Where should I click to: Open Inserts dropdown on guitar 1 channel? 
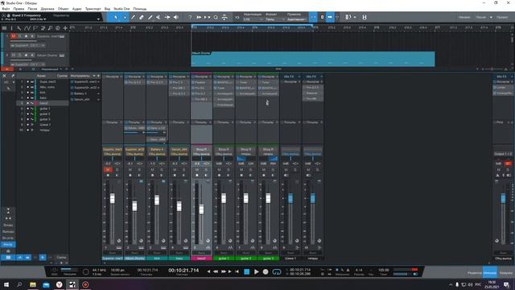pyautogui.click(x=233, y=77)
